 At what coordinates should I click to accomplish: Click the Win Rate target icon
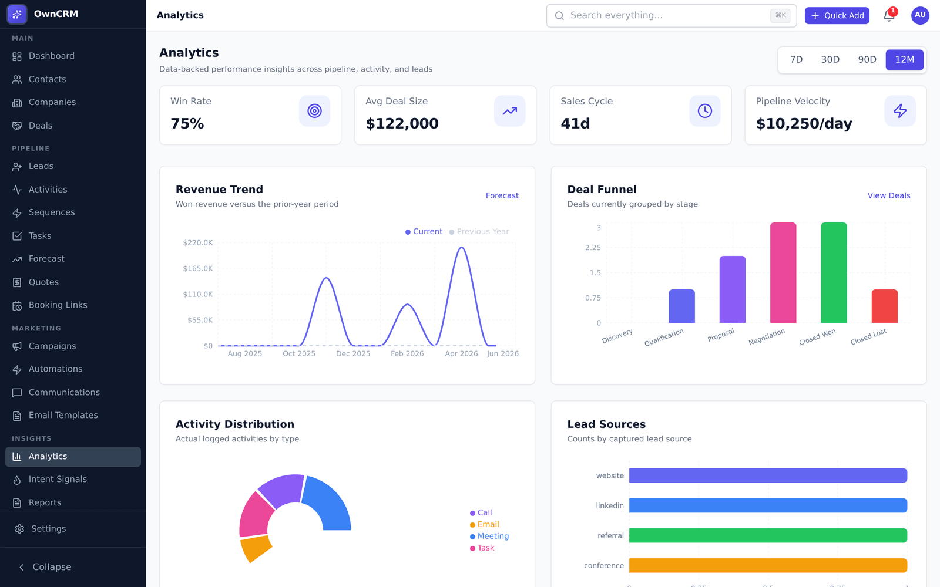pyautogui.click(x=315, y=111)
